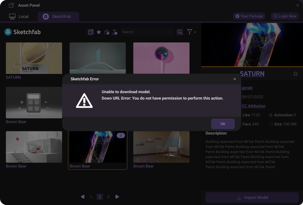Go to previous page arrow

[x=82, y=197]
